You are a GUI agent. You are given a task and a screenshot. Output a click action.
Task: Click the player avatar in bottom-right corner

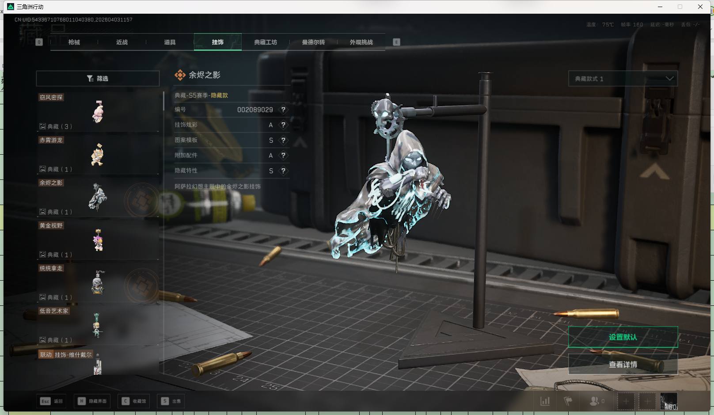click(x=668, y=401)
